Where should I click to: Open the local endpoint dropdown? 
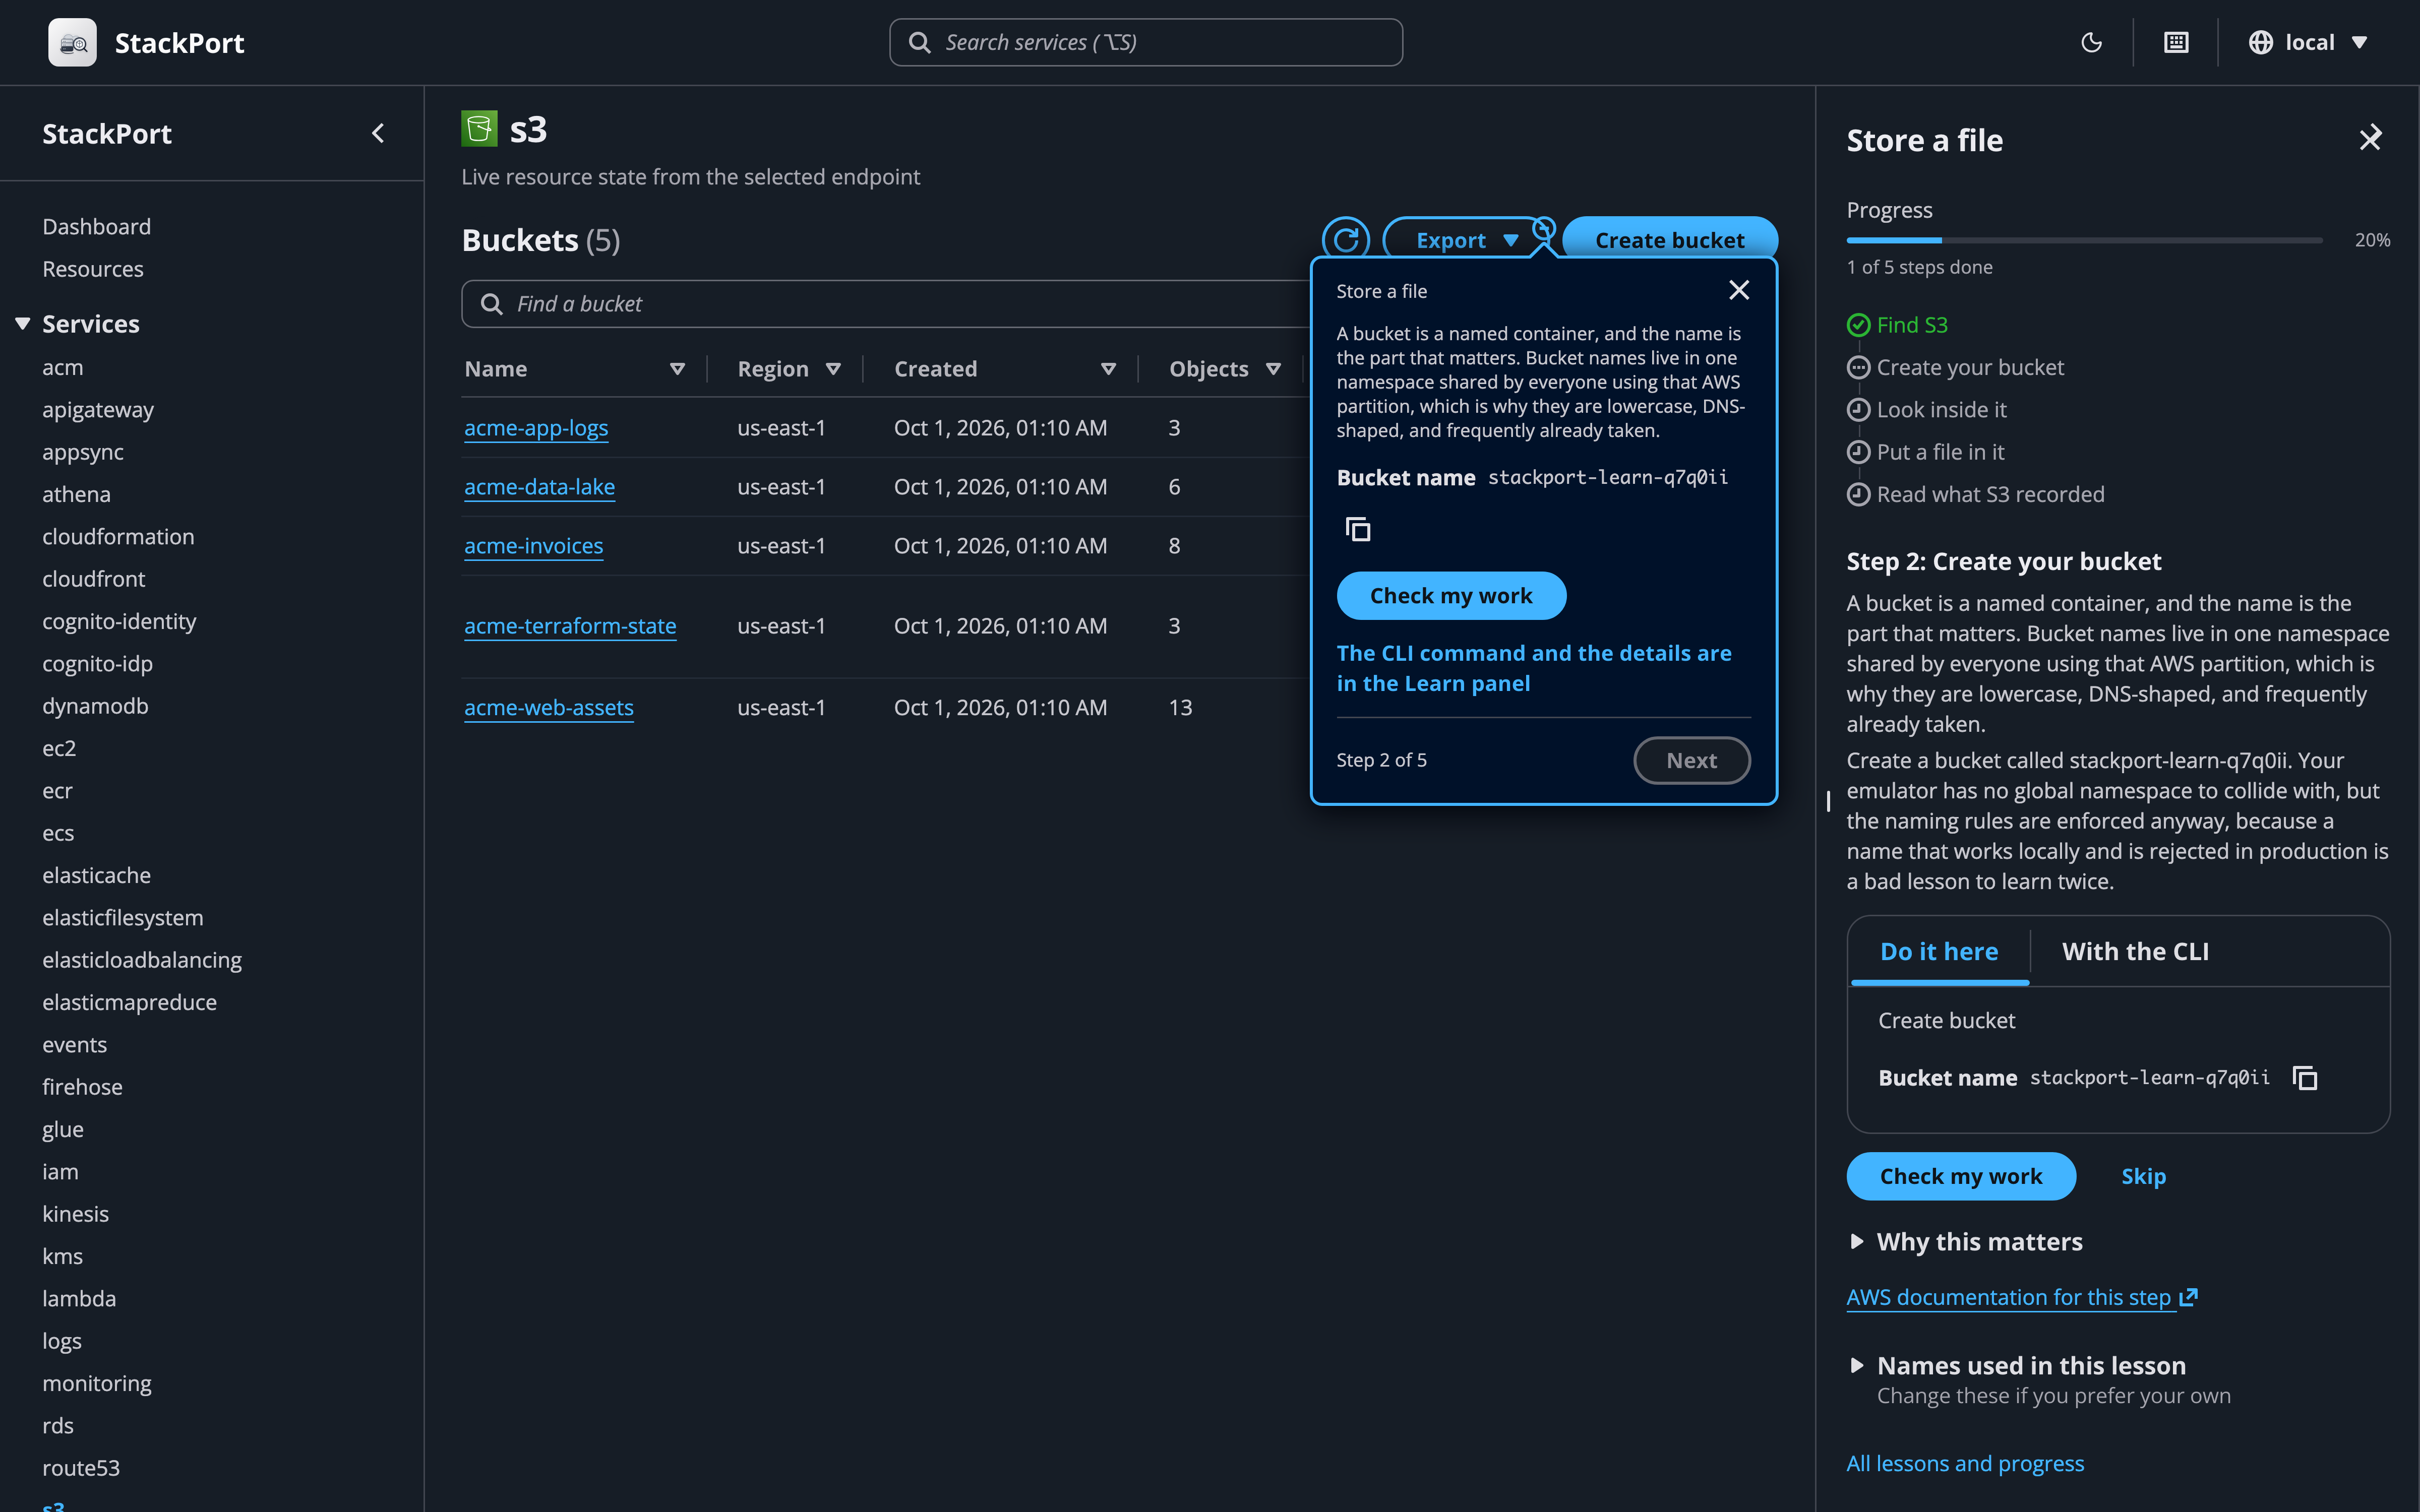click(2308, 42)
